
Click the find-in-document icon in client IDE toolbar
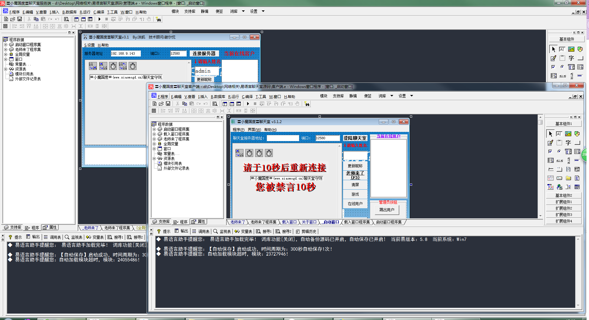click(x=215, y=104)
